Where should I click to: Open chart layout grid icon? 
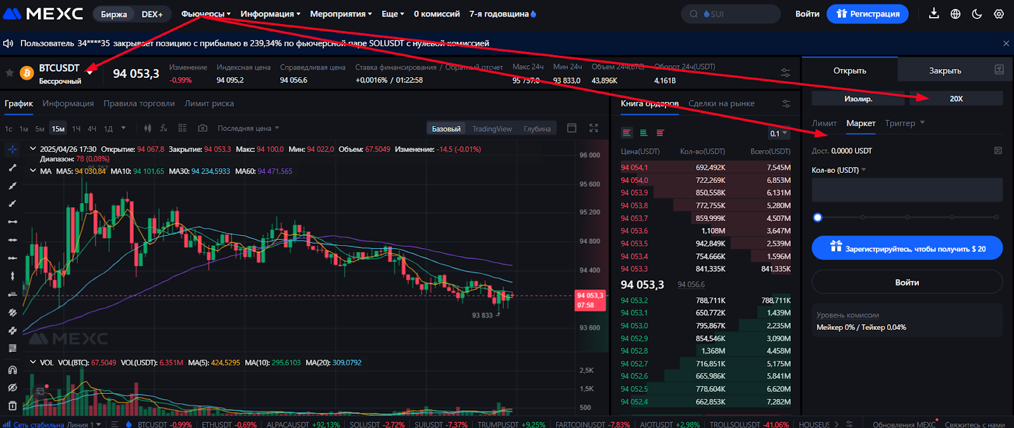183,129
